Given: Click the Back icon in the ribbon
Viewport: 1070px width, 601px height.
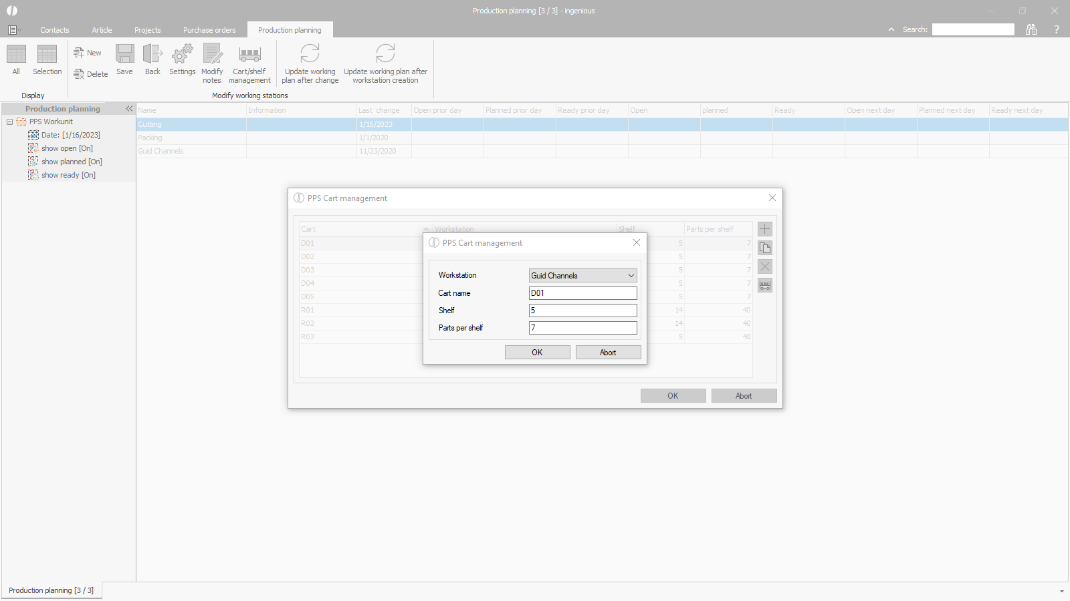Looking at the screenshot, I should [x=152, y=55].
